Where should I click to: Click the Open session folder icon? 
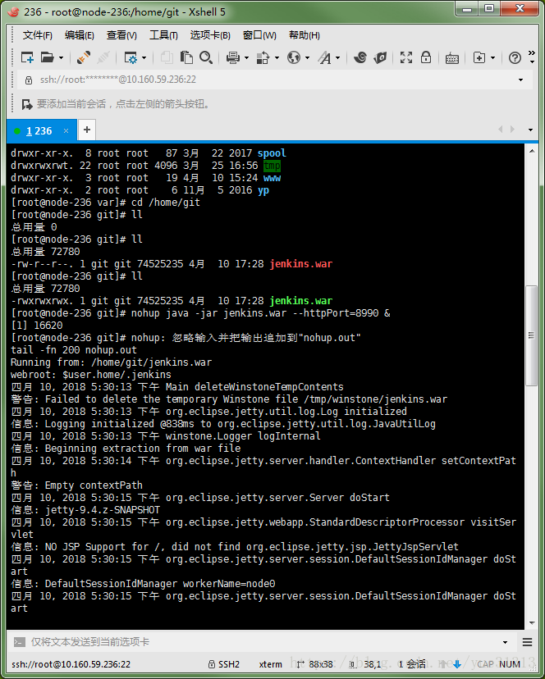click(48, 57)
